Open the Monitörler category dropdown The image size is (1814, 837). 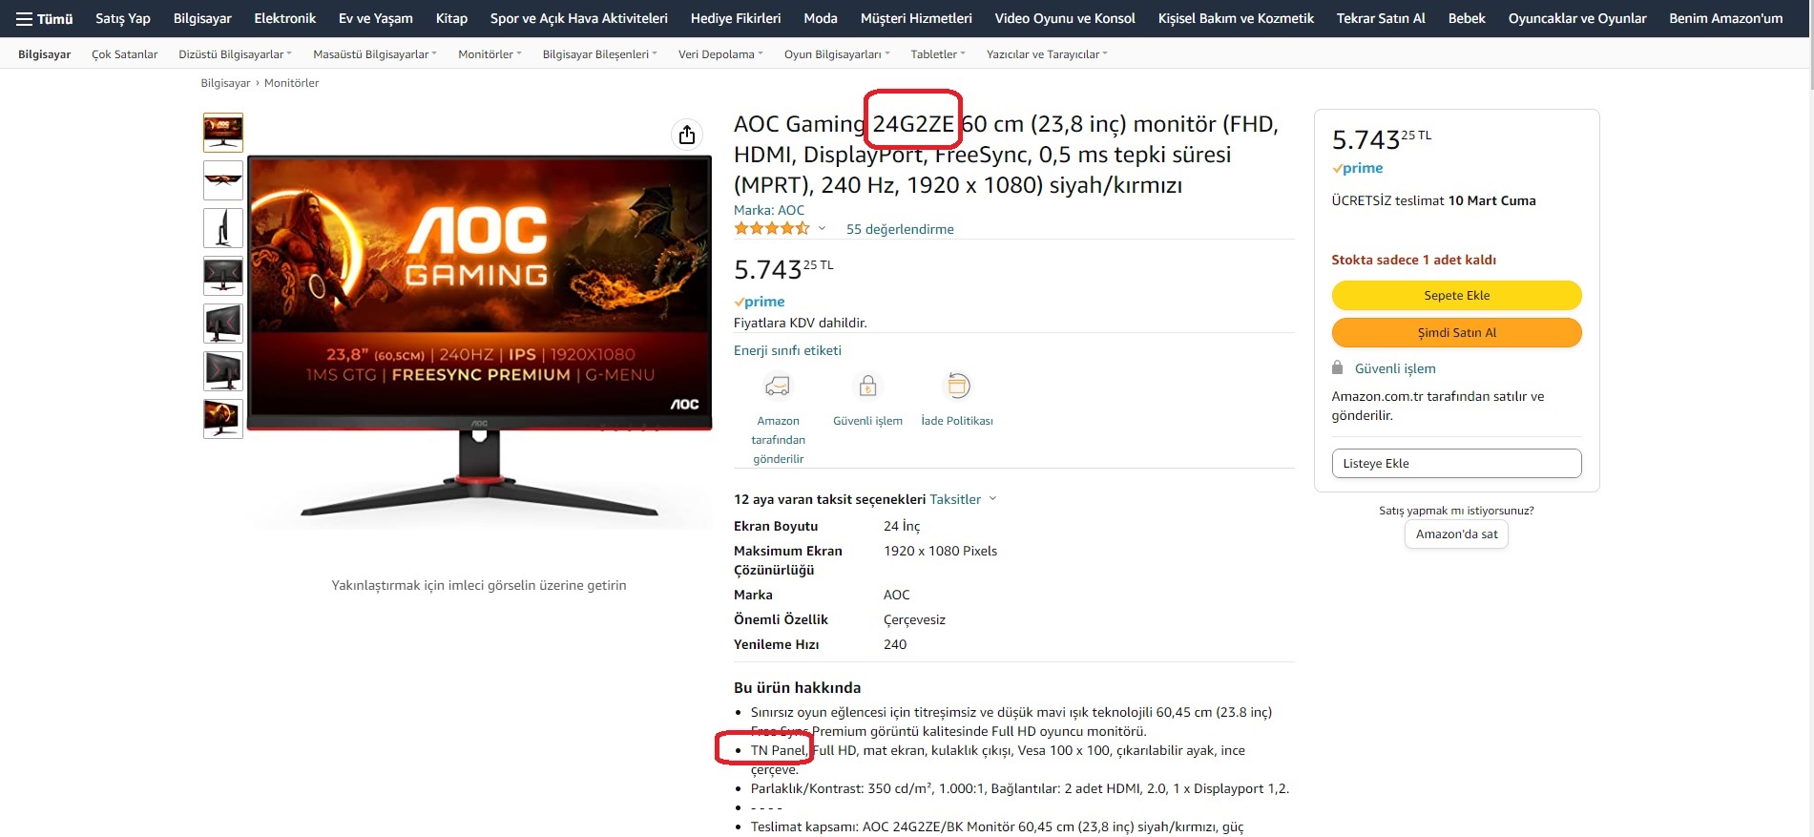(x=490, y=54)
